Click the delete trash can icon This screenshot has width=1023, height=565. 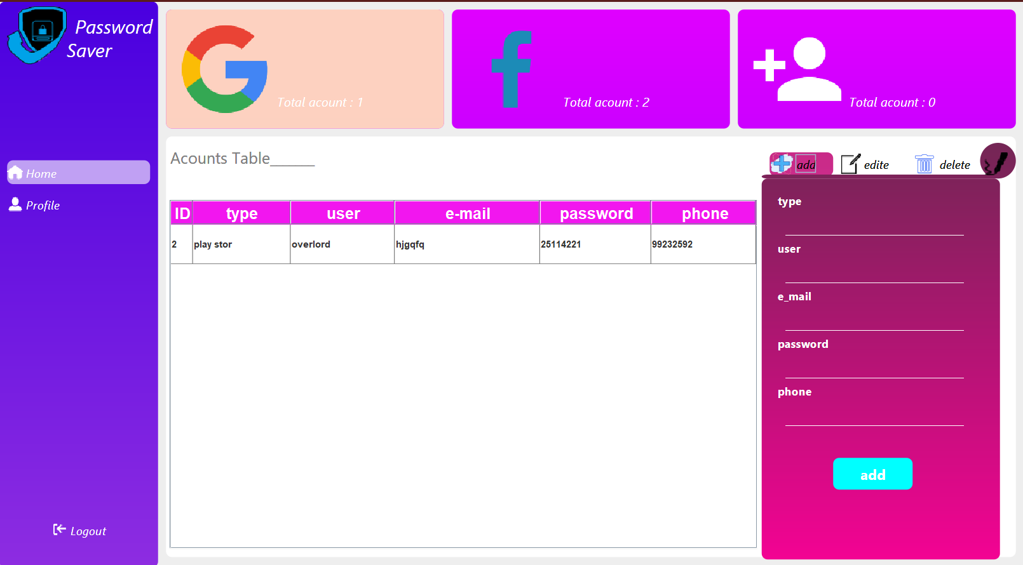pos(925,164)
